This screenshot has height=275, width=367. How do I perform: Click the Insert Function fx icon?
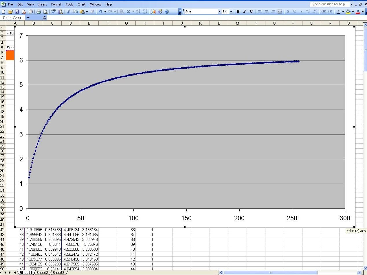(x=44, y=18)
